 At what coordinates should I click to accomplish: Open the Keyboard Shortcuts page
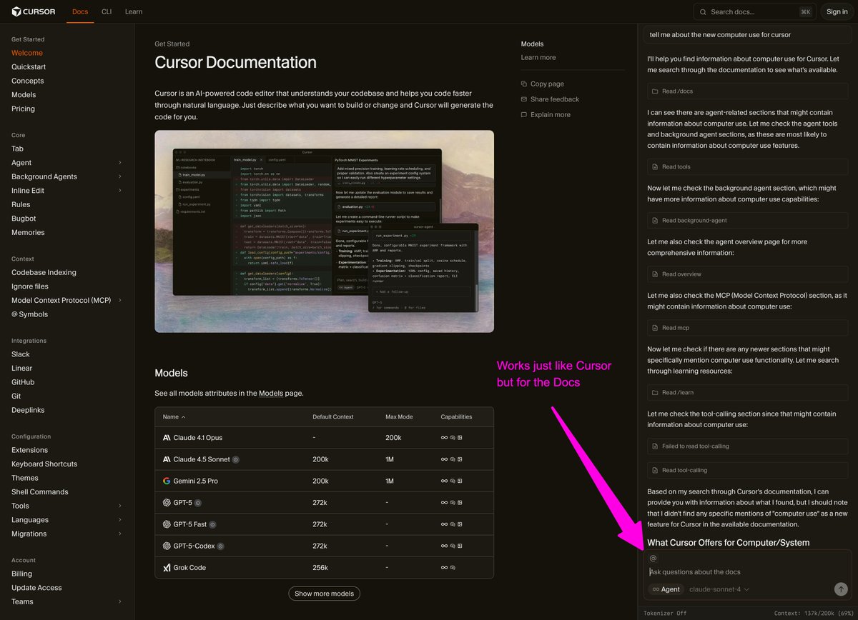(x=44, y=464)
